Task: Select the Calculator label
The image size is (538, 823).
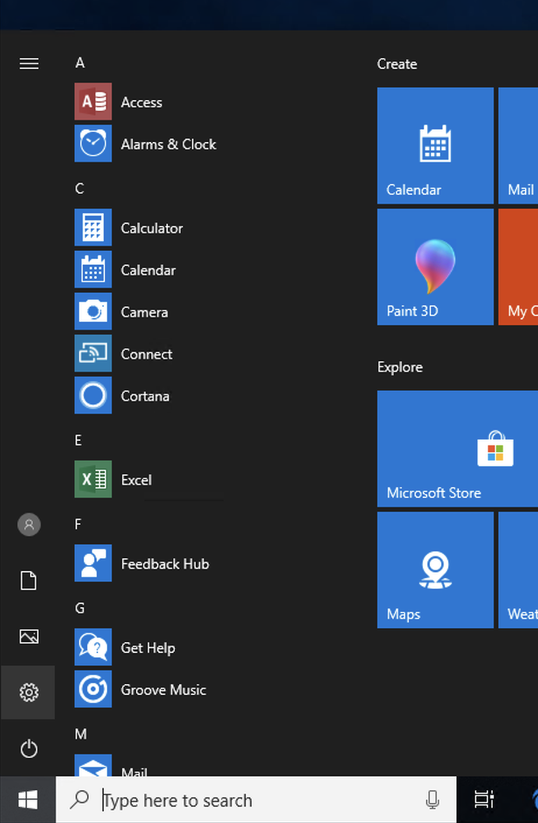Action: point(152,228)
